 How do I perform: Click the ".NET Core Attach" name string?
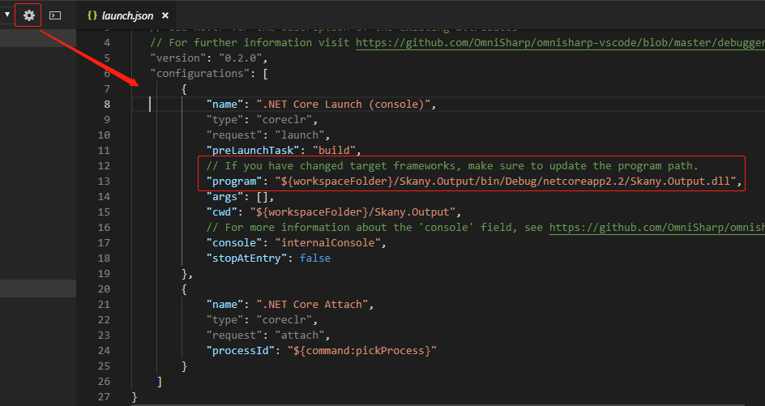[314, 305]
